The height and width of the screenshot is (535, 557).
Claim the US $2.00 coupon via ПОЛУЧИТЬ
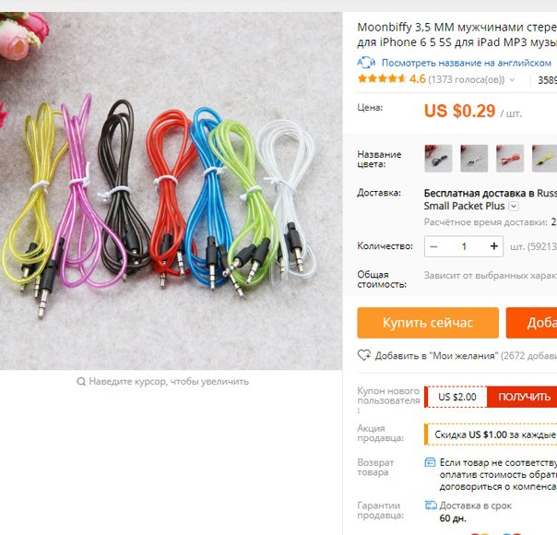pos(522,397)
